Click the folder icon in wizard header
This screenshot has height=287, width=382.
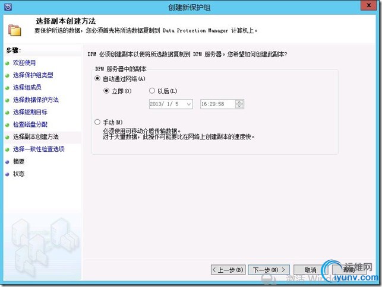click(15, 30)
